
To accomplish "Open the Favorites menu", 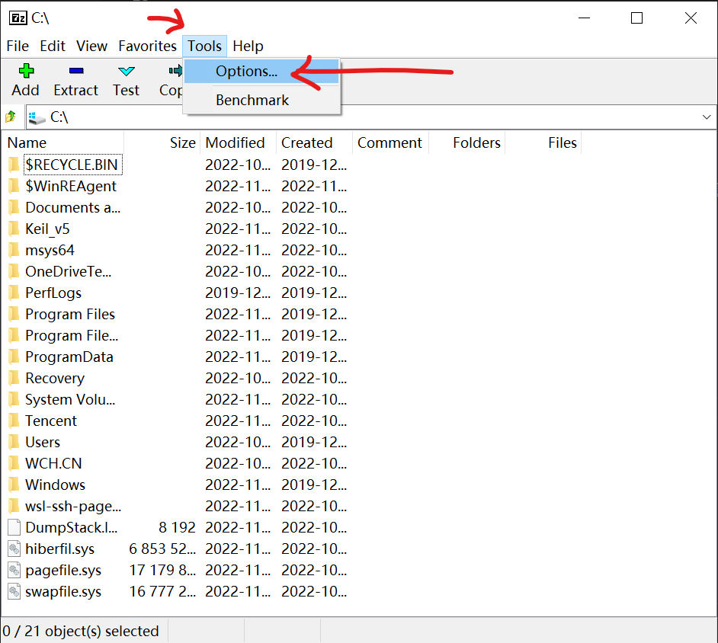I will [x=147, y=46].
